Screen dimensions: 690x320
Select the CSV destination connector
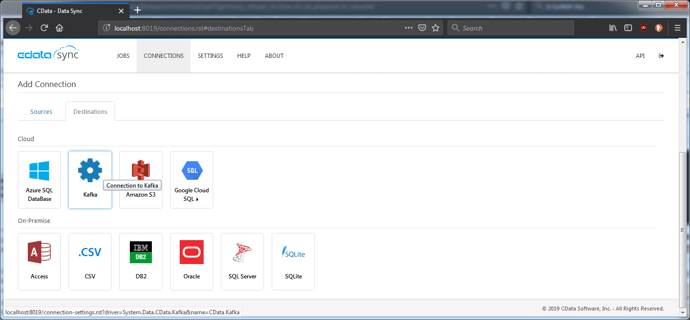[x=90, y=262]
